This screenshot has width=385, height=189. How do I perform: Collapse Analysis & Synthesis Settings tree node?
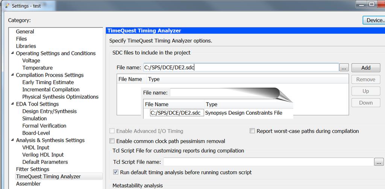[12, 140]
